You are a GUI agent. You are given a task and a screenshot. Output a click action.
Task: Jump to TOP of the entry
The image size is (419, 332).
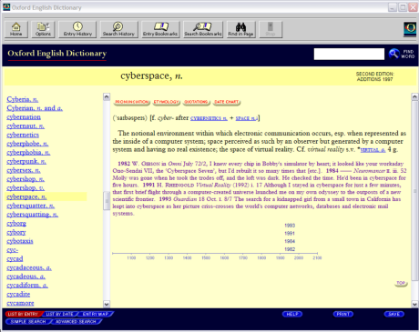click(401, 283)
